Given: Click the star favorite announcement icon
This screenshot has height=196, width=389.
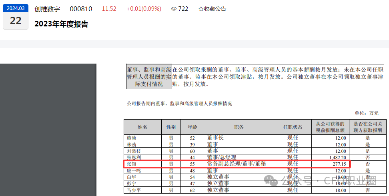Looking at the screenshot, I should click(201, 9).
